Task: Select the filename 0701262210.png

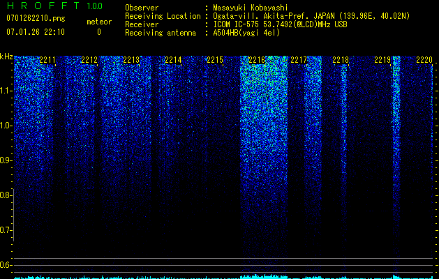Action: (x=36, y=19)
